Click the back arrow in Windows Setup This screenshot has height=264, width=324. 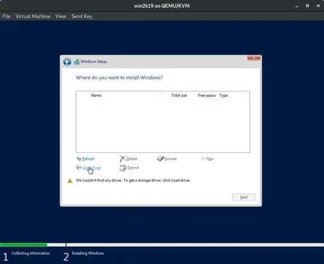(67, 62)
